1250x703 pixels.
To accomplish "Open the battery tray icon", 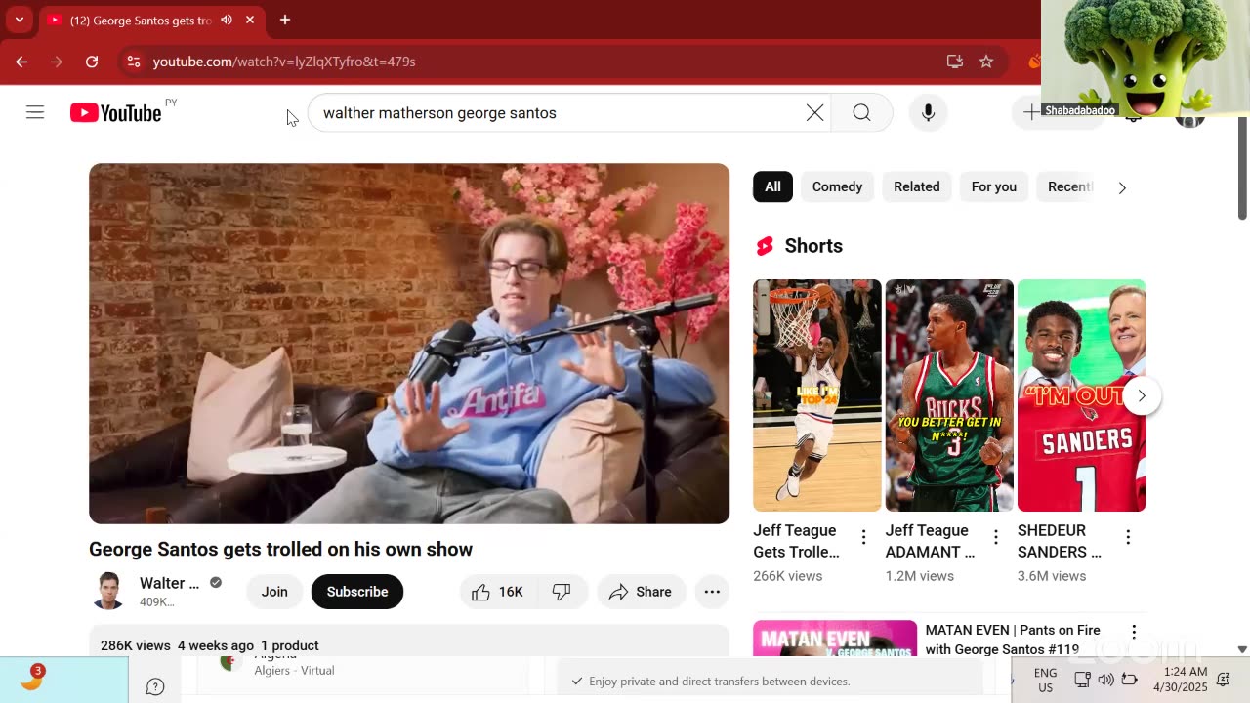I will 1129,680.
